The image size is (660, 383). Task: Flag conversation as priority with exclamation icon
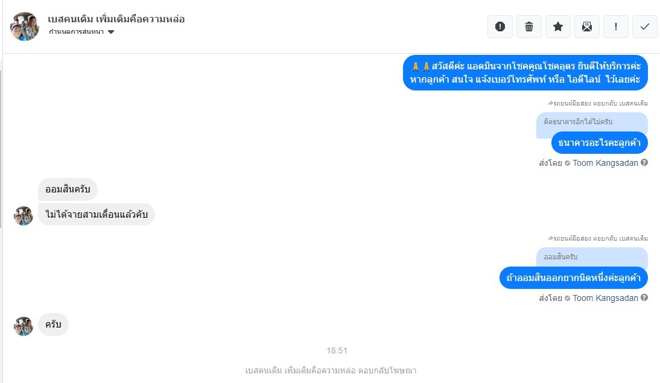[x=616, y=27]
